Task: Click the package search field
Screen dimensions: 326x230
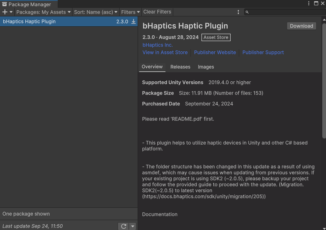Action: click(285, 12)
